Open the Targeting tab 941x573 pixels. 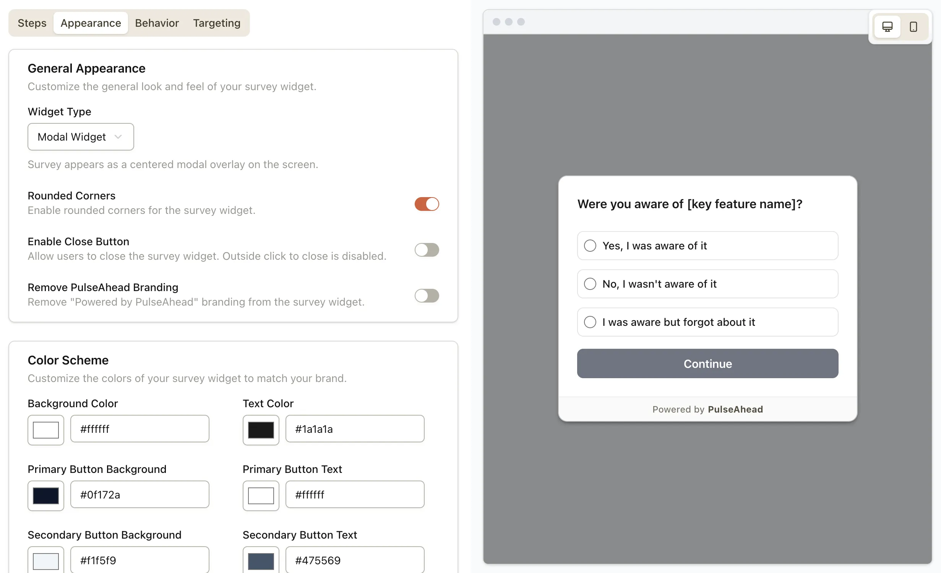point(216,23)
